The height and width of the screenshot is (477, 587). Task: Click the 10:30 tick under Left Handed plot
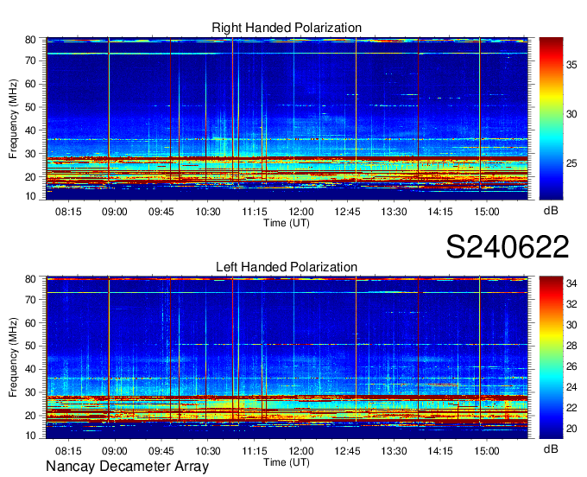(208, 451)
